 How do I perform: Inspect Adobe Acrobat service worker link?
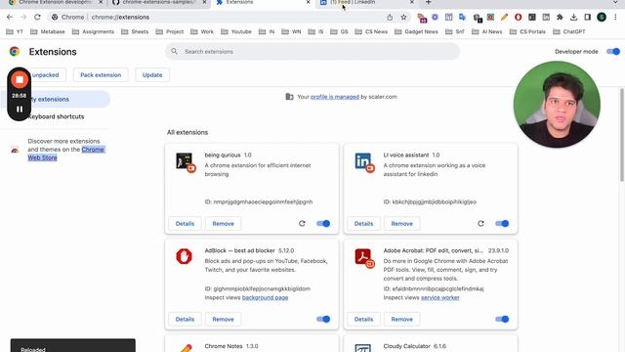(440, 297)
